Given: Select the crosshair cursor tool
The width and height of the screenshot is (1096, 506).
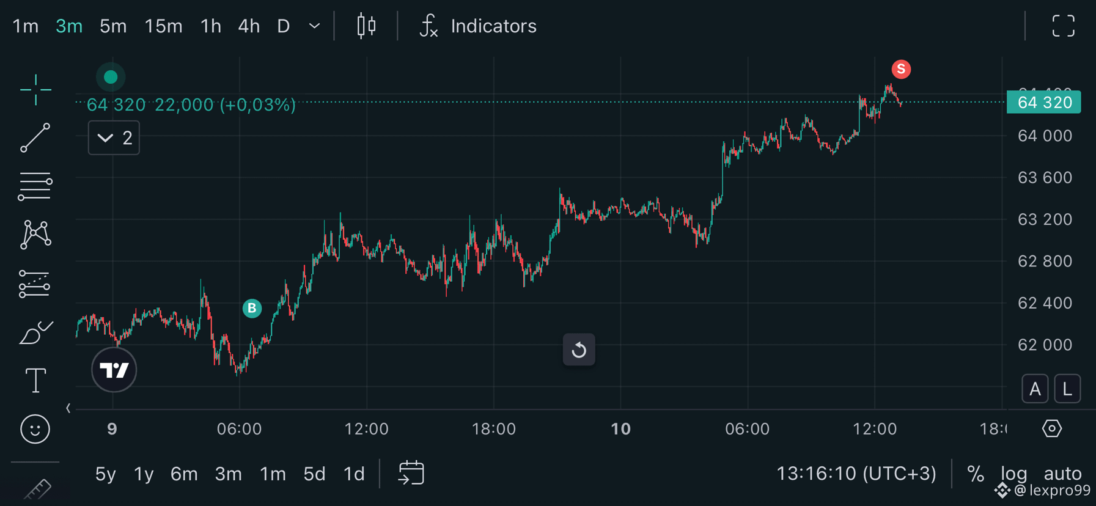Looking at the screenshot, I should tap(35, 90).
